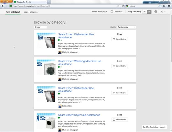The width and height of the screenshot is (172, 132).
Task: Open the settings gear menu
Action: [x=162, y=12]
